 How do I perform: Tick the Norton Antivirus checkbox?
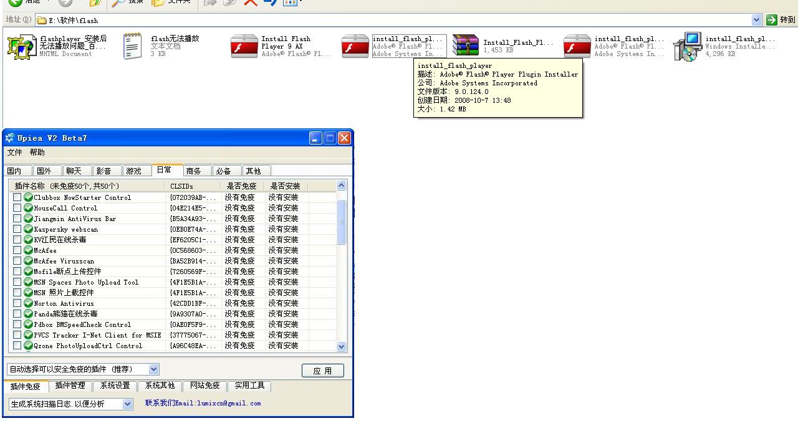pyautogui.click(x=17, y=303)
